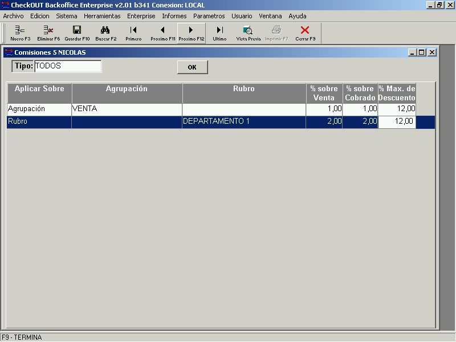This screenshot has height=342, width=456.
Task: Click the CheckOUT application title bar icon
Action: pyautogui.click(x=5, y=5)
